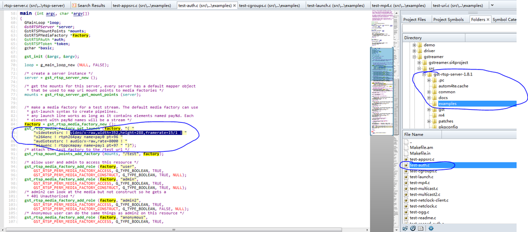The height and width of the screenshot is (232, 528).
Task: Click the demo folder icon
Action: [420, 45]
